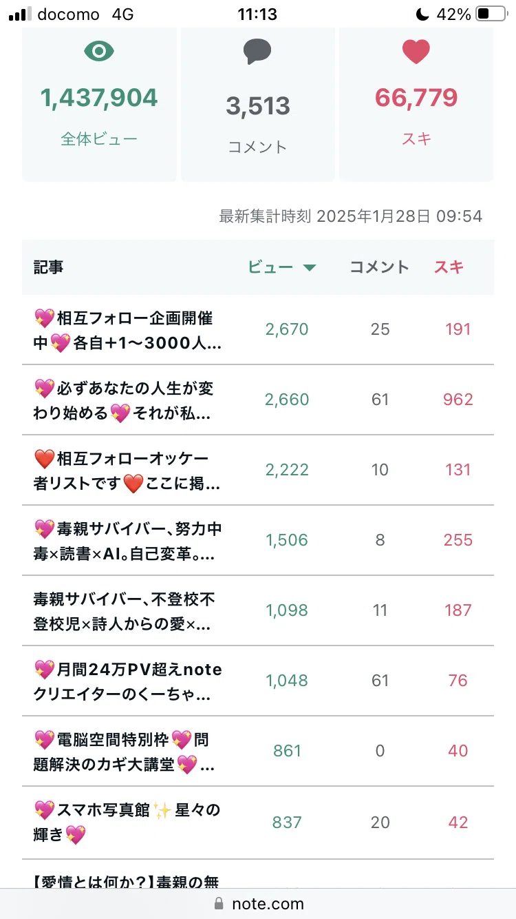Tap the green eye views icon
The image size is (516, 919).
tap(99, 51)
